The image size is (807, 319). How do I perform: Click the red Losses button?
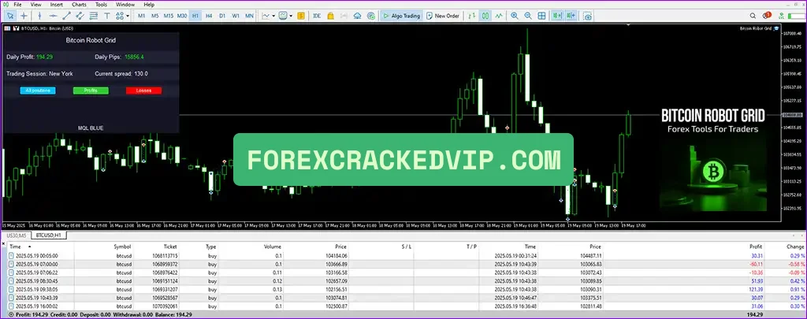143,91
